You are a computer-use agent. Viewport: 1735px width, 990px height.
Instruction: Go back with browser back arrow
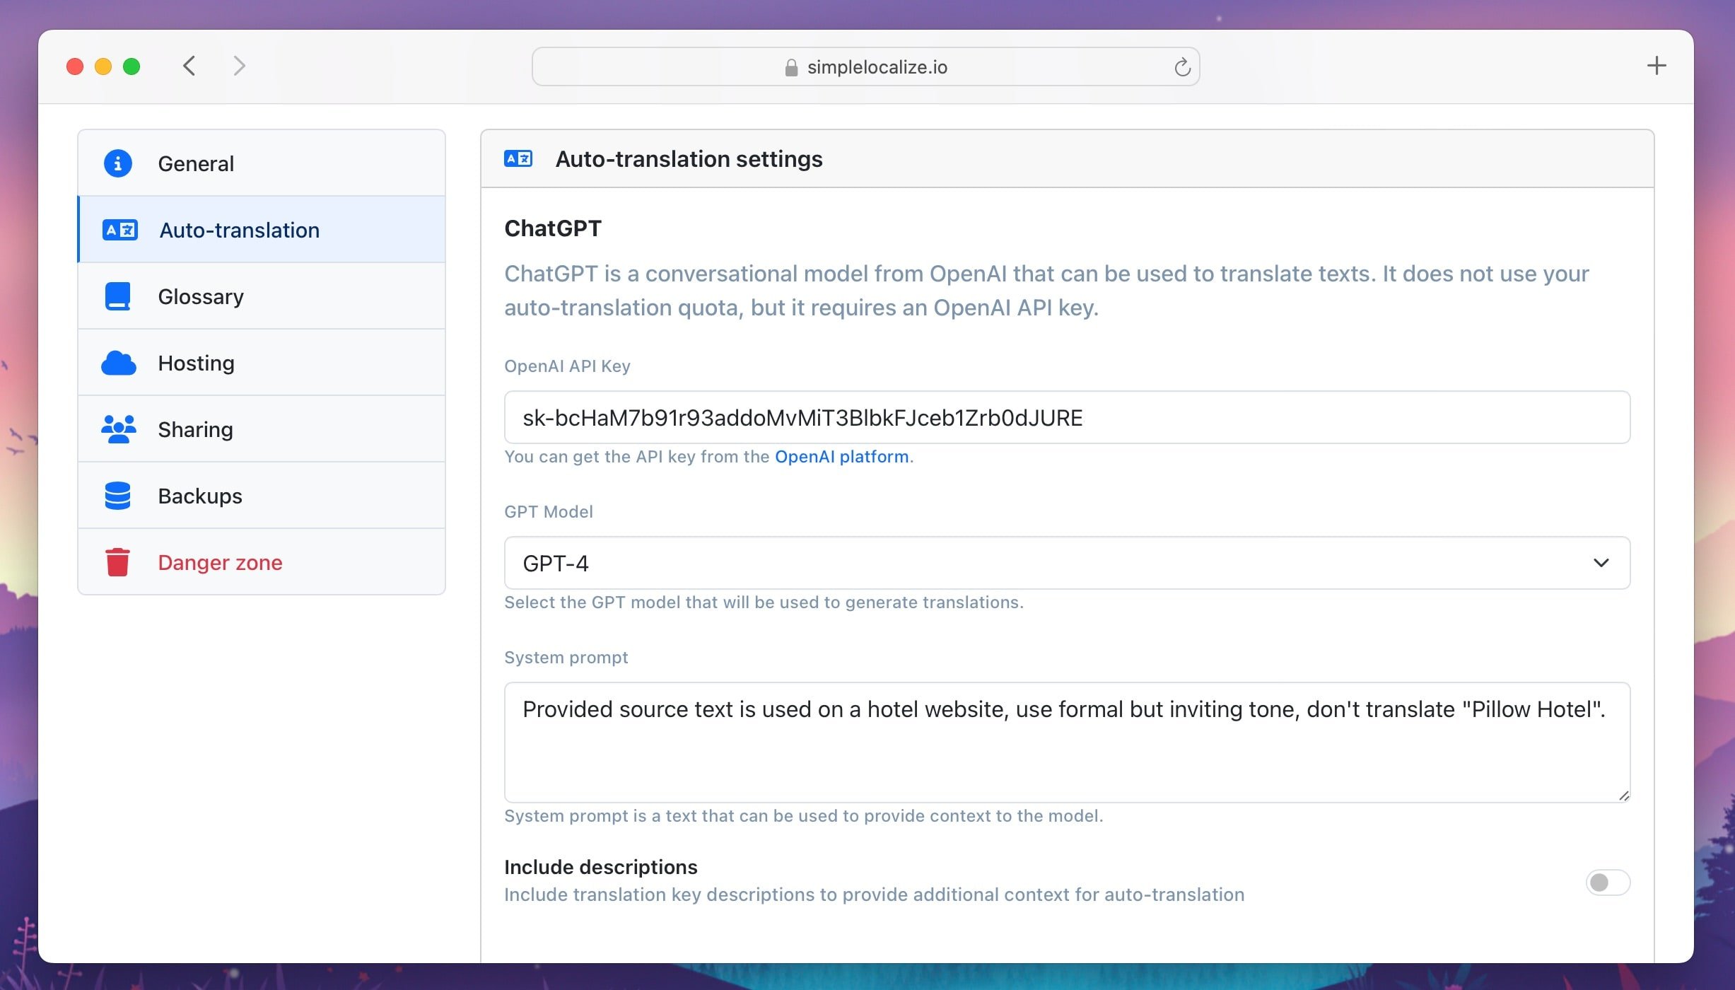(x=189, y=66)
